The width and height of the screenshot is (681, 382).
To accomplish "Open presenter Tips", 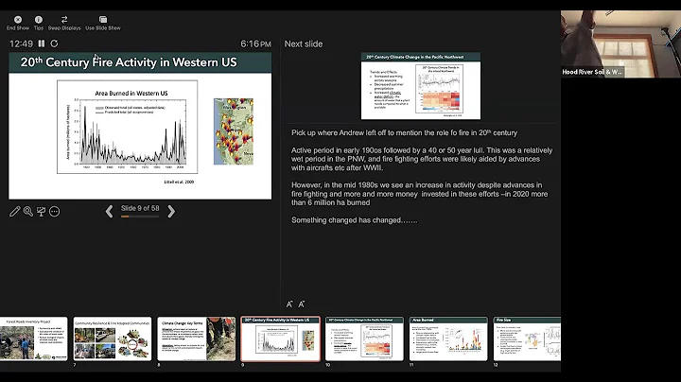I will [39, 23].
